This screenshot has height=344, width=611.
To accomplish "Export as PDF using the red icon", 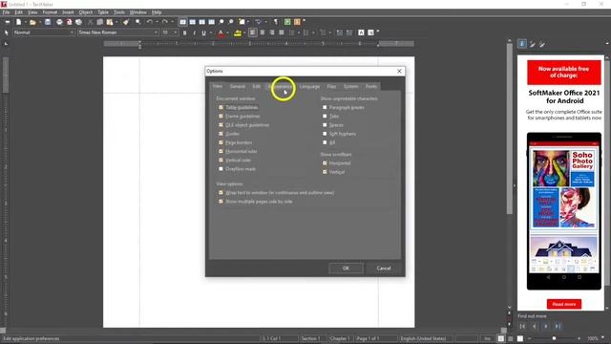I will point(69,22).
